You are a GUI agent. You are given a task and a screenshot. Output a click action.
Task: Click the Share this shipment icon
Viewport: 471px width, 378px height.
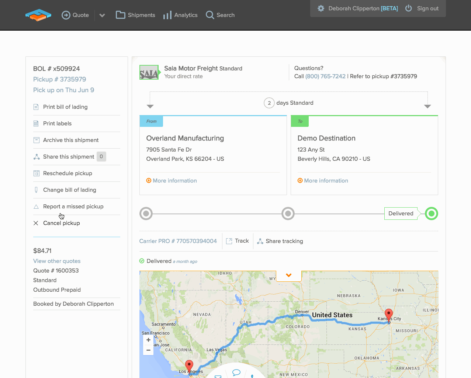(x=37, y=157)
